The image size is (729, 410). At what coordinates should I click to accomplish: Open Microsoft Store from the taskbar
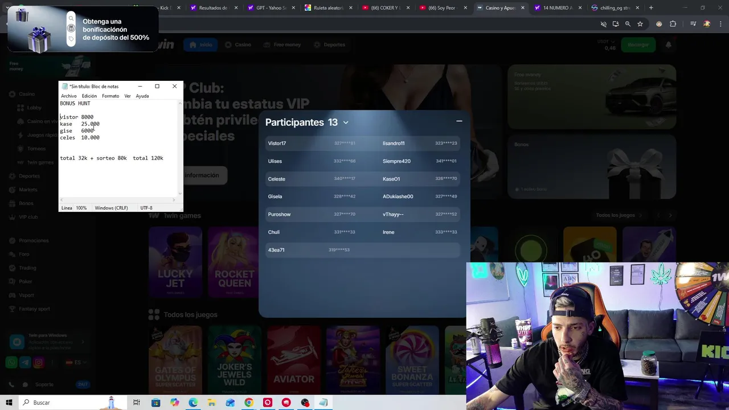click(x=155, y=403)
